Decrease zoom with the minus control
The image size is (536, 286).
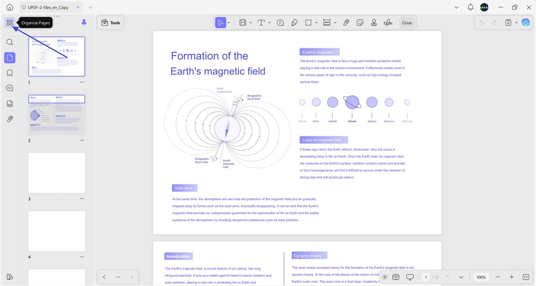498,277
